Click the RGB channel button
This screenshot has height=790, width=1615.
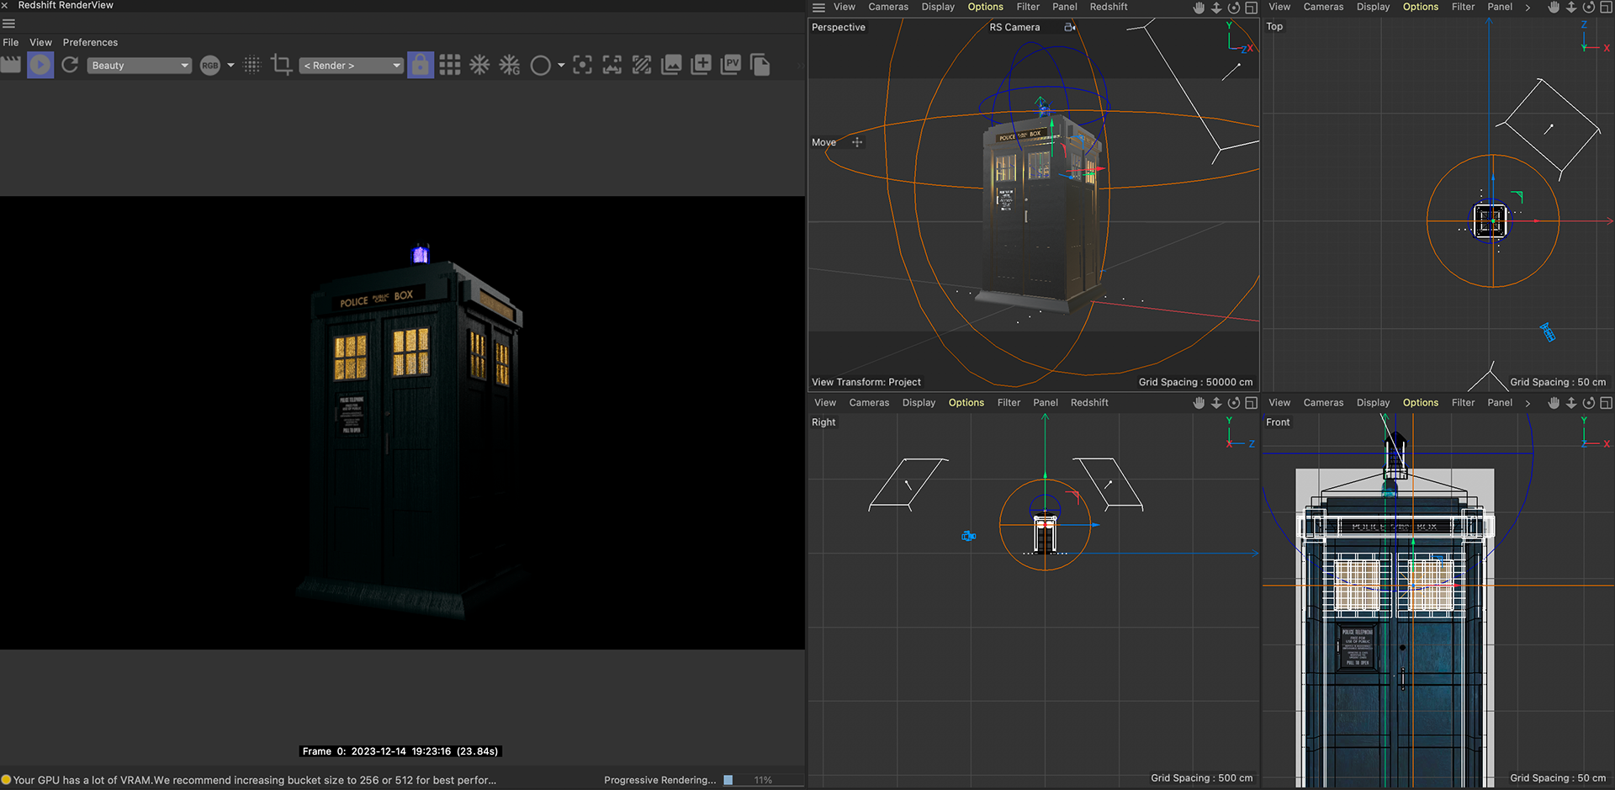(210, 66)
